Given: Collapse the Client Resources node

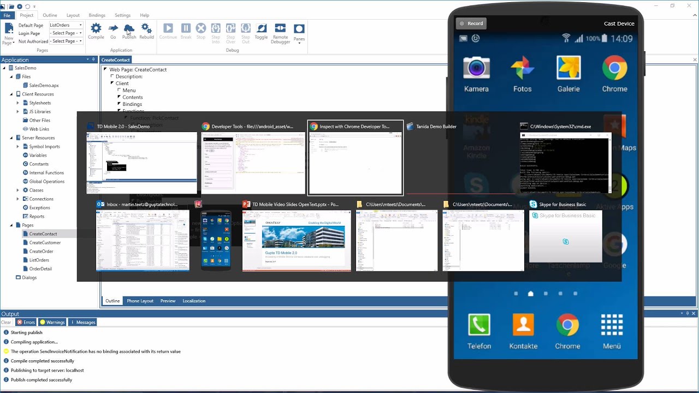Looking at the screenshot, I should [11, 94].
